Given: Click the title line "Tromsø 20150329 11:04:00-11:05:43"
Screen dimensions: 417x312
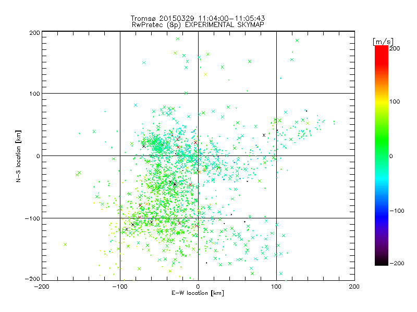Looking at the screenshot, I should point(198,18).
